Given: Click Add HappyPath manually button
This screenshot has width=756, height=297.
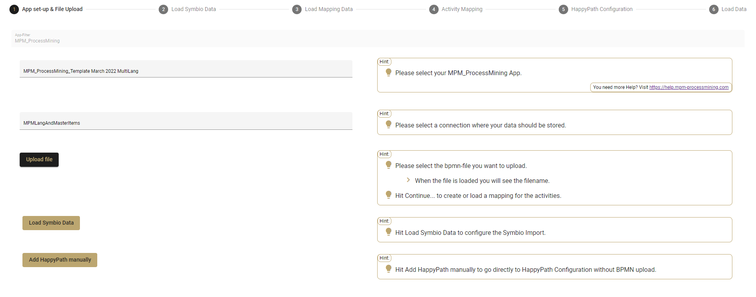Looking at the screenshot, I should 60,260.
